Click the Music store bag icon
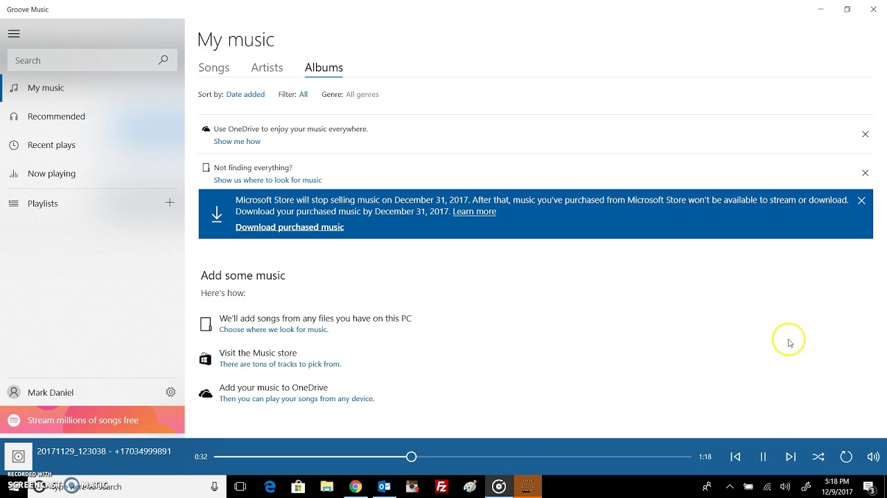 click(205, 359)
